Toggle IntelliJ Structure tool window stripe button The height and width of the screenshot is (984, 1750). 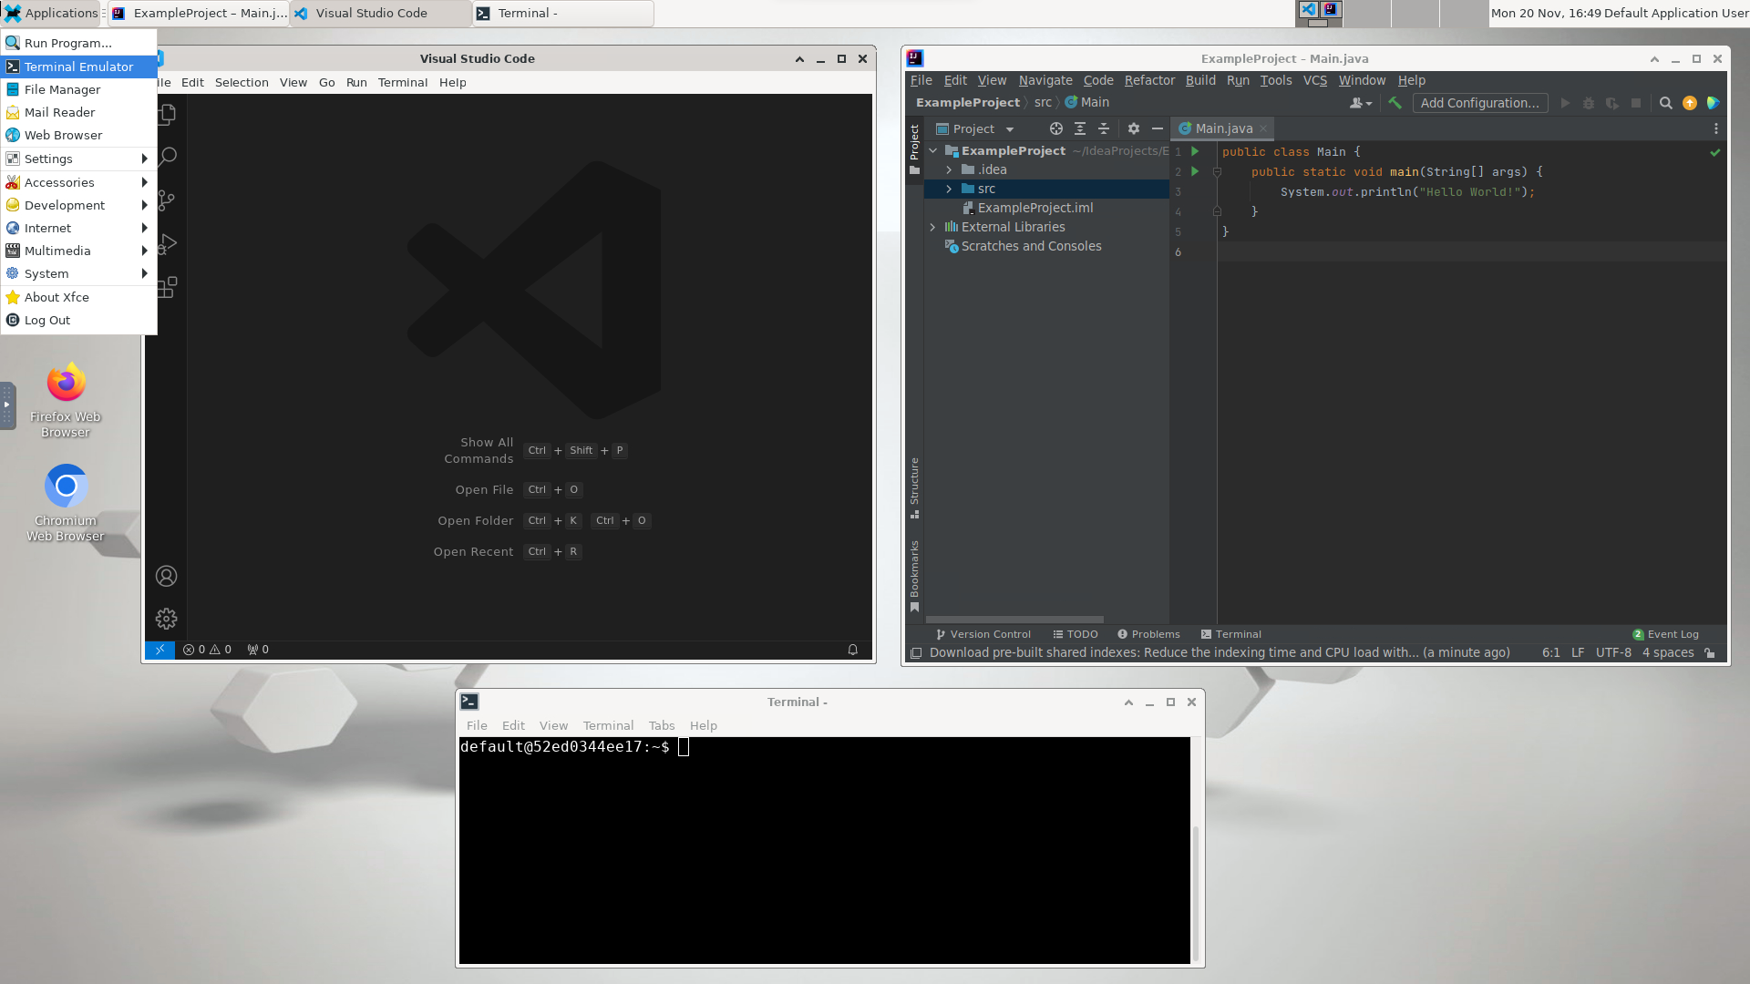click(914, 487)
